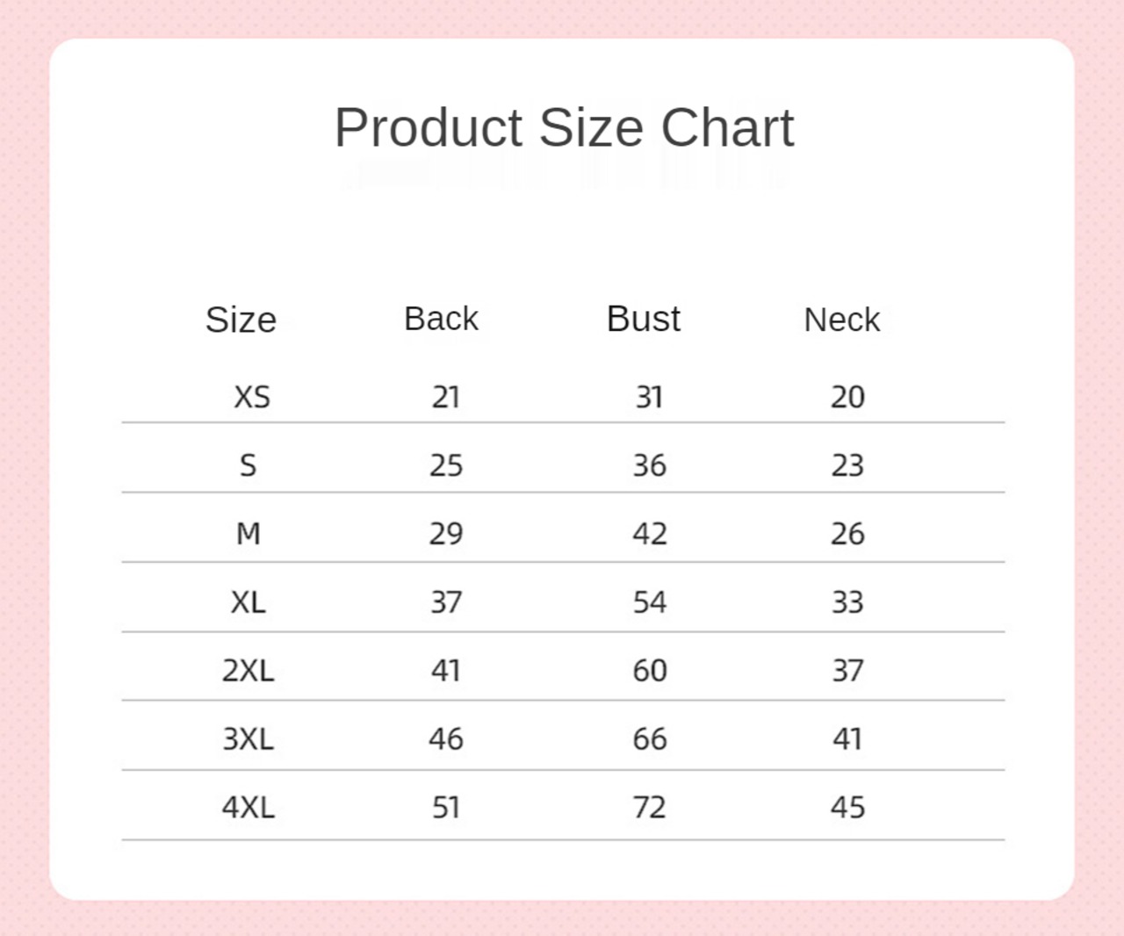Click the "Product Size Chart" title
The height and width of the screenshot is (936, 1124).
[564, 128]
